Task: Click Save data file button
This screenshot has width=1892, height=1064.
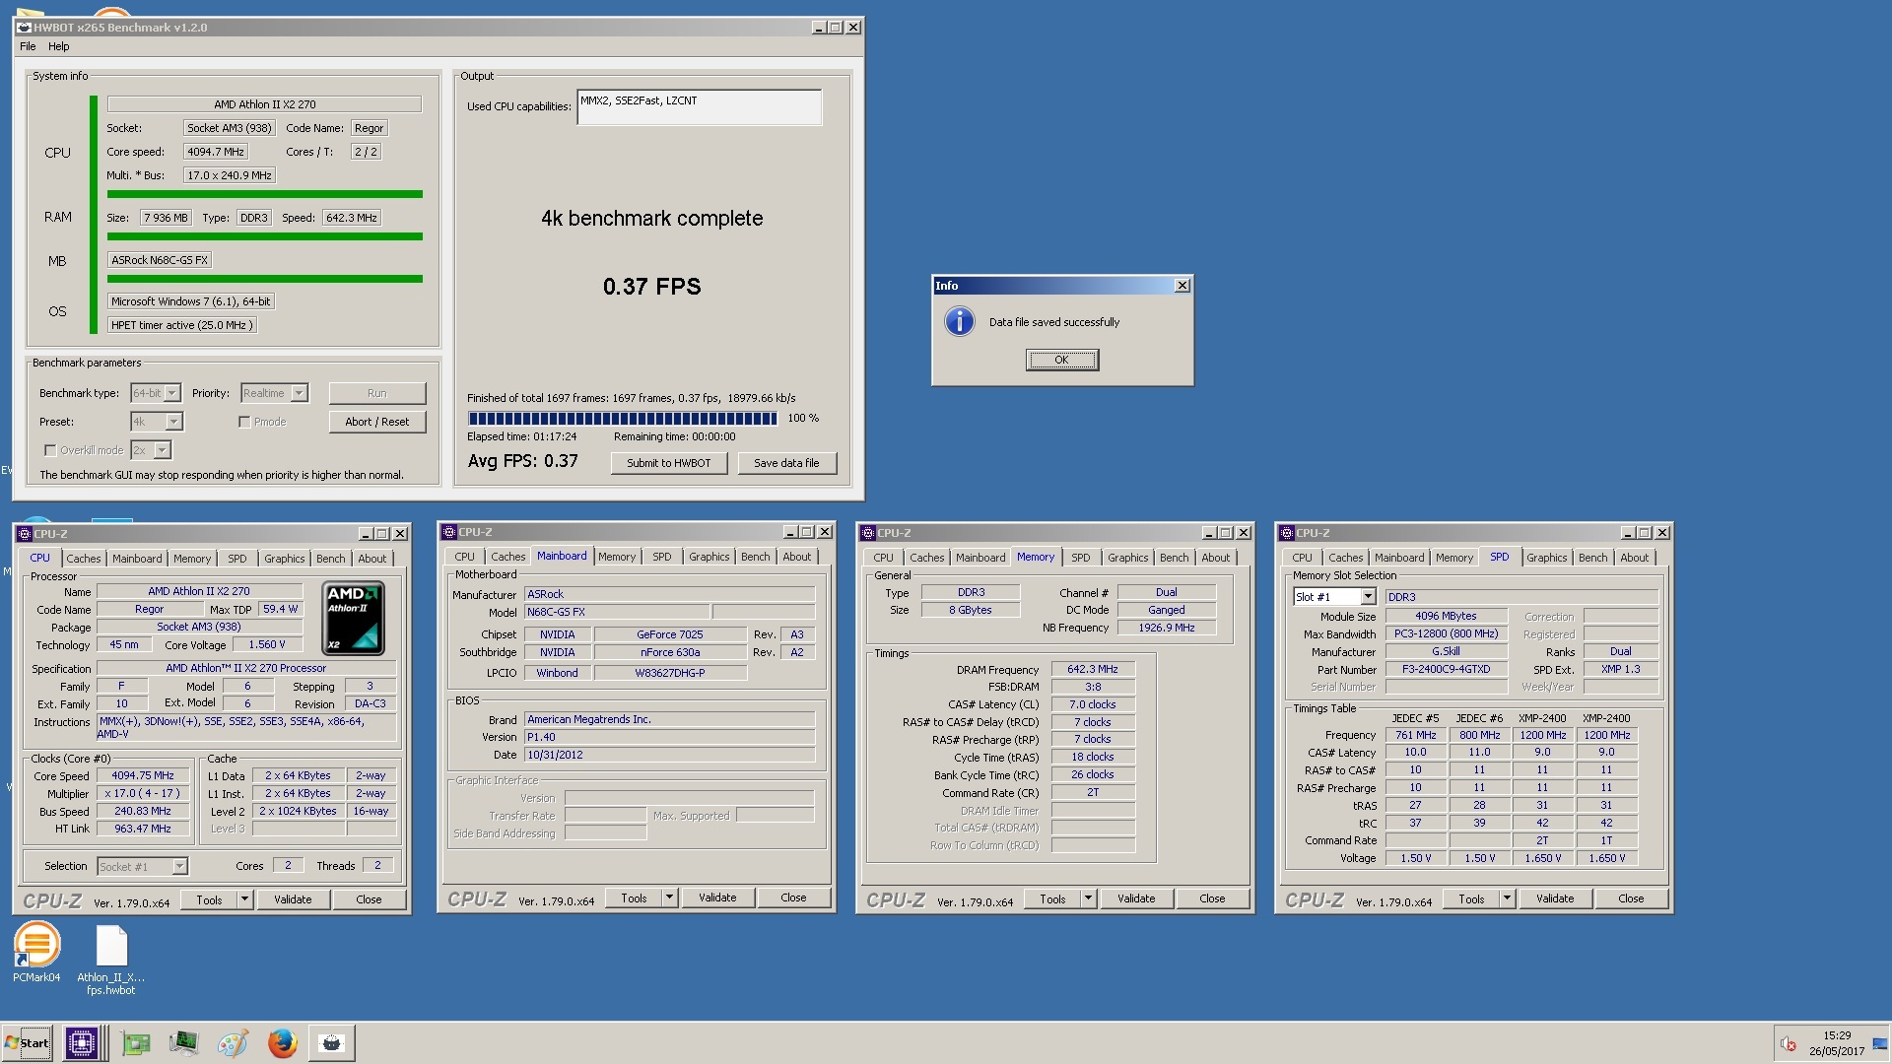Action: [x=786, y=463]
